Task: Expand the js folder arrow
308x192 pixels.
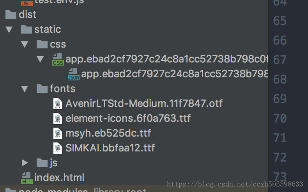Action: click(x=25, y=163)
